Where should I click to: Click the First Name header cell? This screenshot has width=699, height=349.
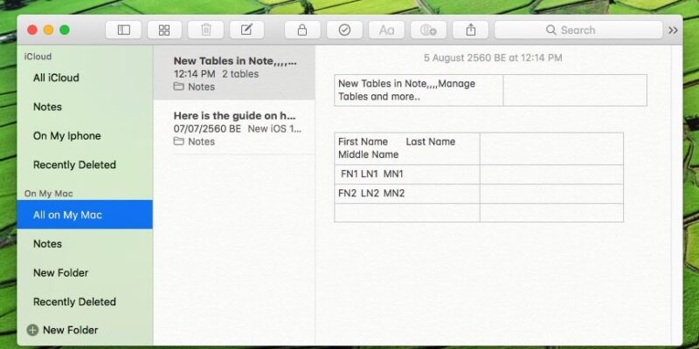click(407, 148)
